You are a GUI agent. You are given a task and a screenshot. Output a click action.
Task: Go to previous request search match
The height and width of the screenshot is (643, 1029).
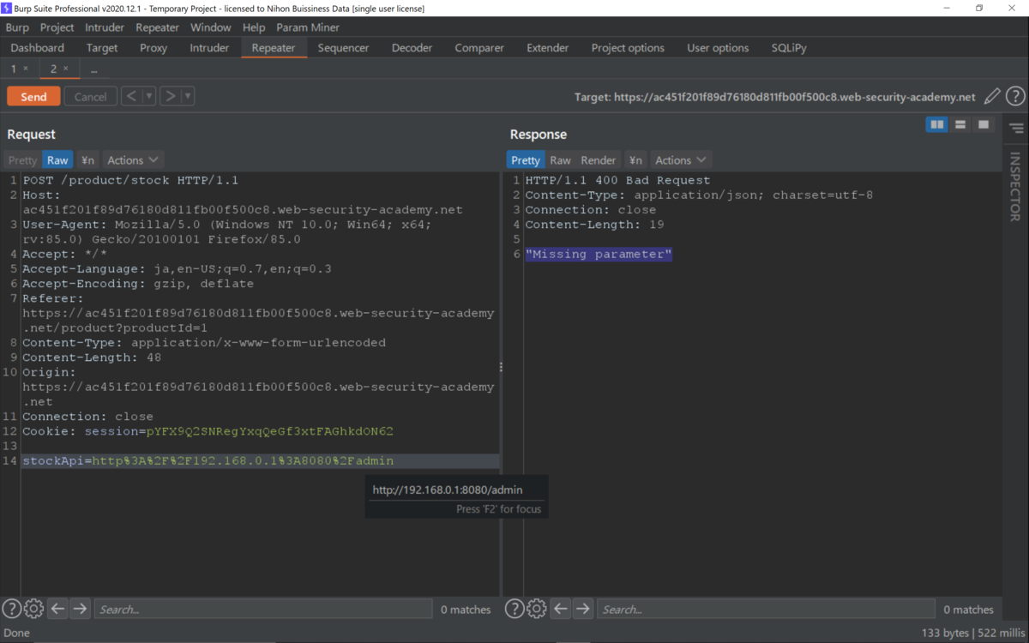57,609
